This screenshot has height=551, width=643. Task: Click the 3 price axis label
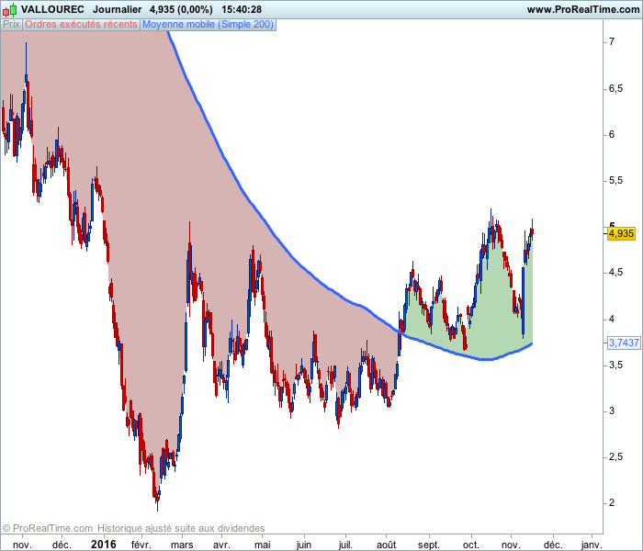click(x=612, y=410)
